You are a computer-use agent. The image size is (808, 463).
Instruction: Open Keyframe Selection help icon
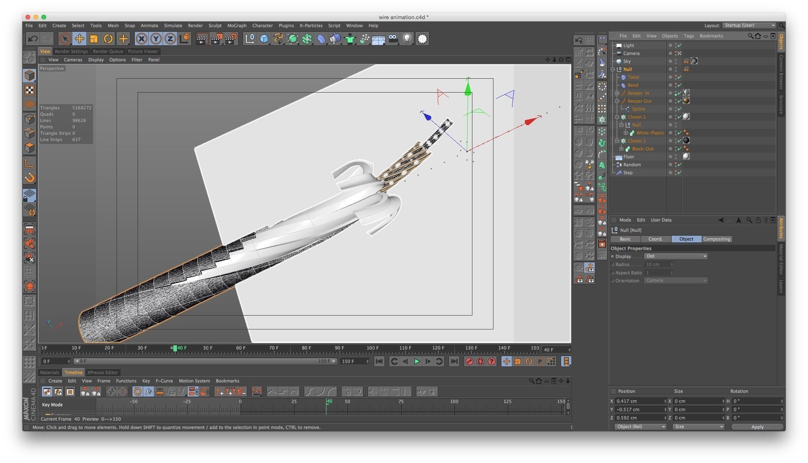[x=491, y=361]
